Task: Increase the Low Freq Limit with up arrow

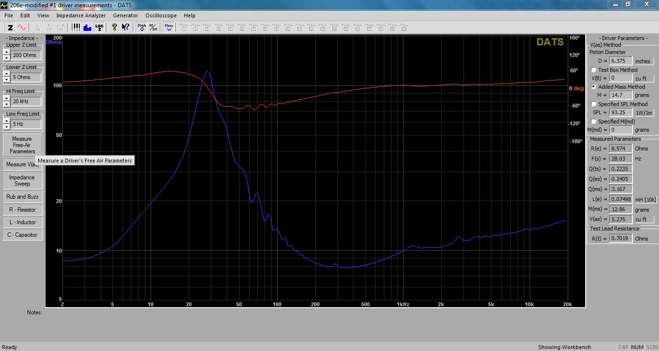Action: (6, 121)
